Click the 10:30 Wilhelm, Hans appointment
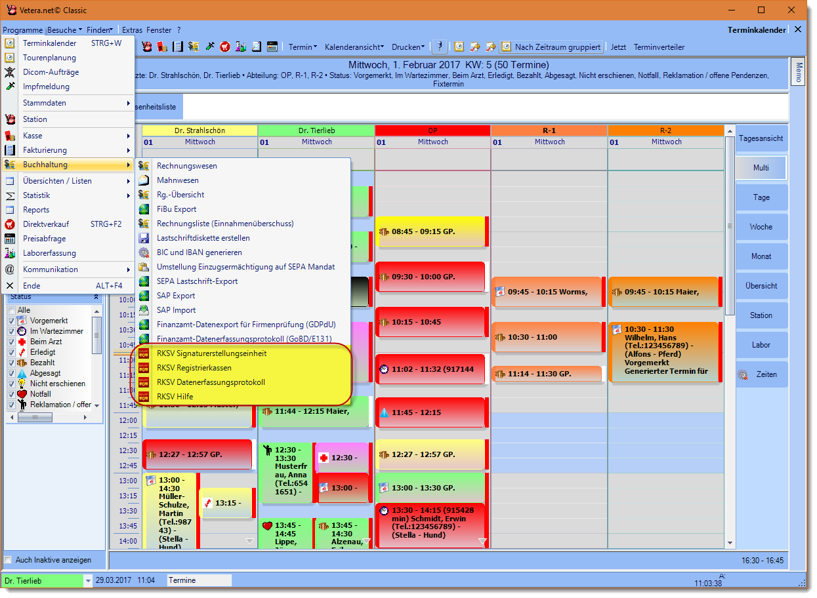The height and width of the screenshot is (598, 817). (x=663, y=351)
